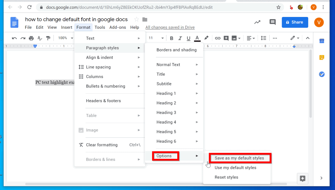The width and height of the screenshot is (335, 190).
Task: Select Clear formatting
Action: click(x=110, y=145)
